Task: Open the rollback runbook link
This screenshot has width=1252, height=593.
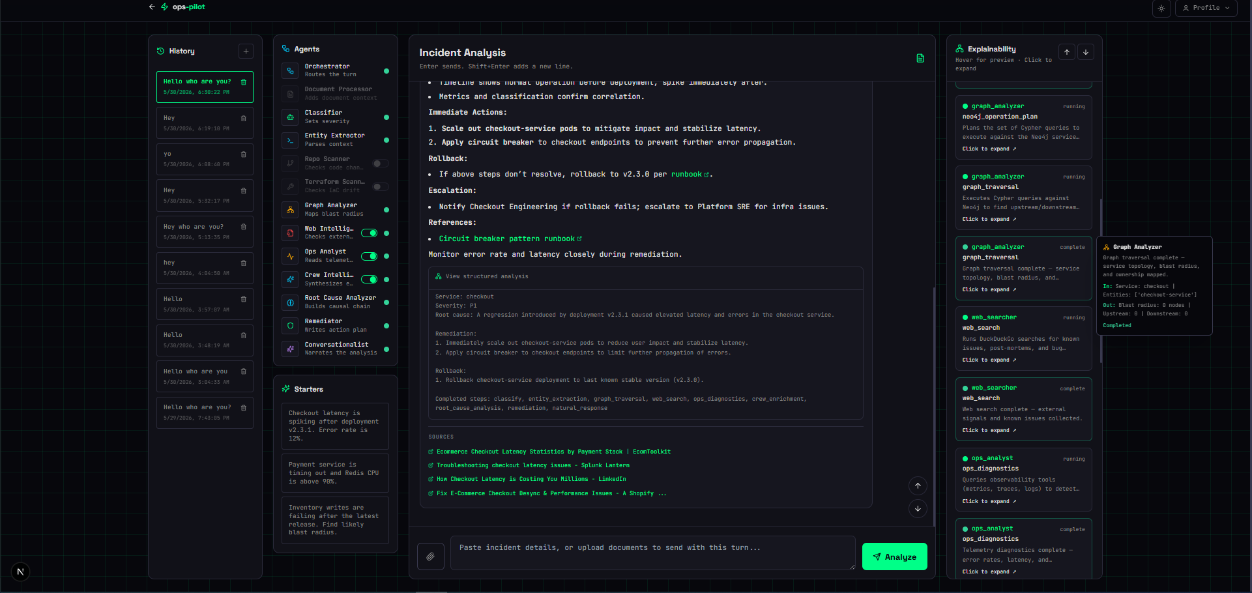Action: (690, 175)
